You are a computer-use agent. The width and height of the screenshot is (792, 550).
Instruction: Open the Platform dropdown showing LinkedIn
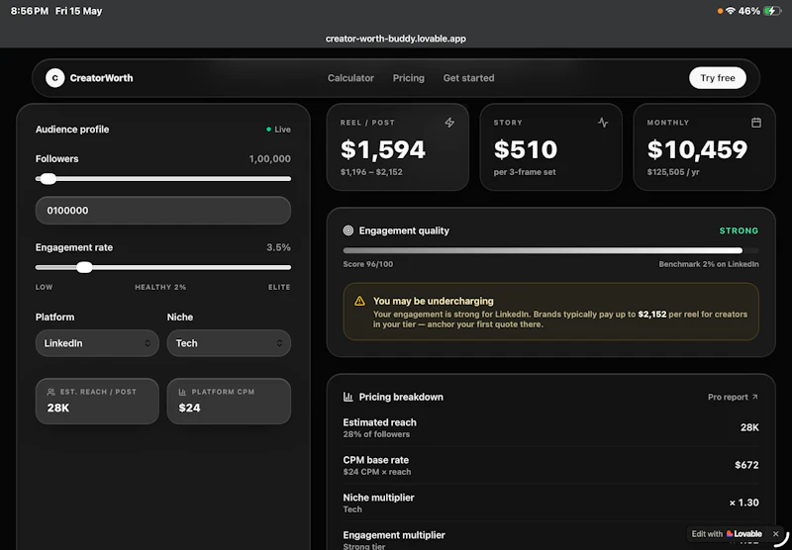point(97,343)
